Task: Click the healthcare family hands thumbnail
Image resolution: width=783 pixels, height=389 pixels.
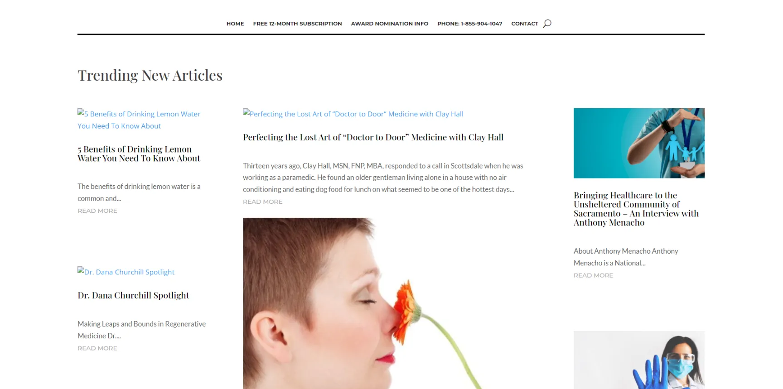Action: [x=639, y=143]
